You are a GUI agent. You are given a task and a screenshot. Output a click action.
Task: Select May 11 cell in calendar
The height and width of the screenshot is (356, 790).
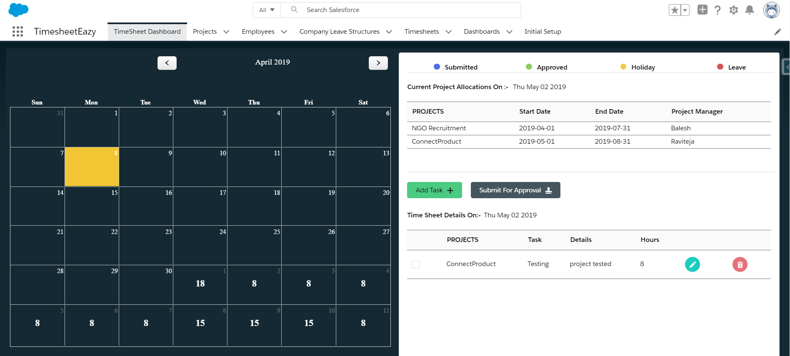pyautogui.click(x=363, y=325)
